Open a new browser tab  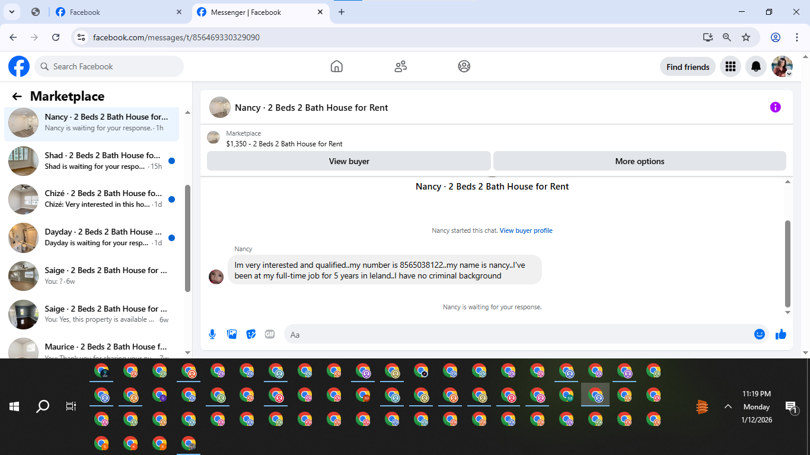click(342, 12)
